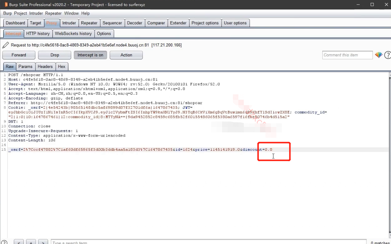Open the Window menu
This screenshot has width=391, height=244.
point(71,13)
